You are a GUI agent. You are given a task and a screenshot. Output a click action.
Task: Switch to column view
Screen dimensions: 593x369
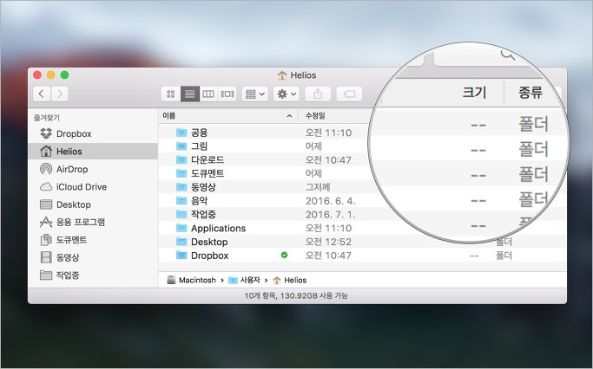point(208,94)
